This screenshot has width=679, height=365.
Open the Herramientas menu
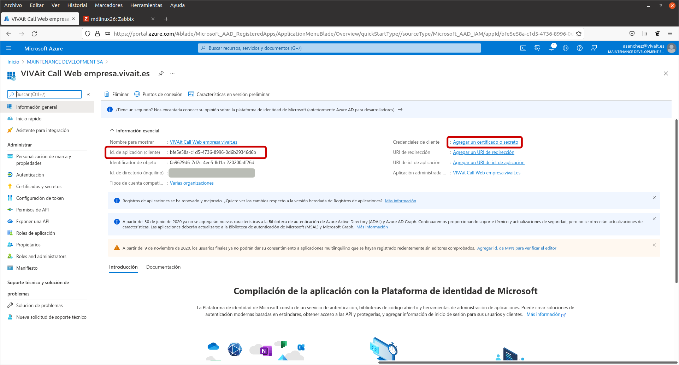coord(146,5)
